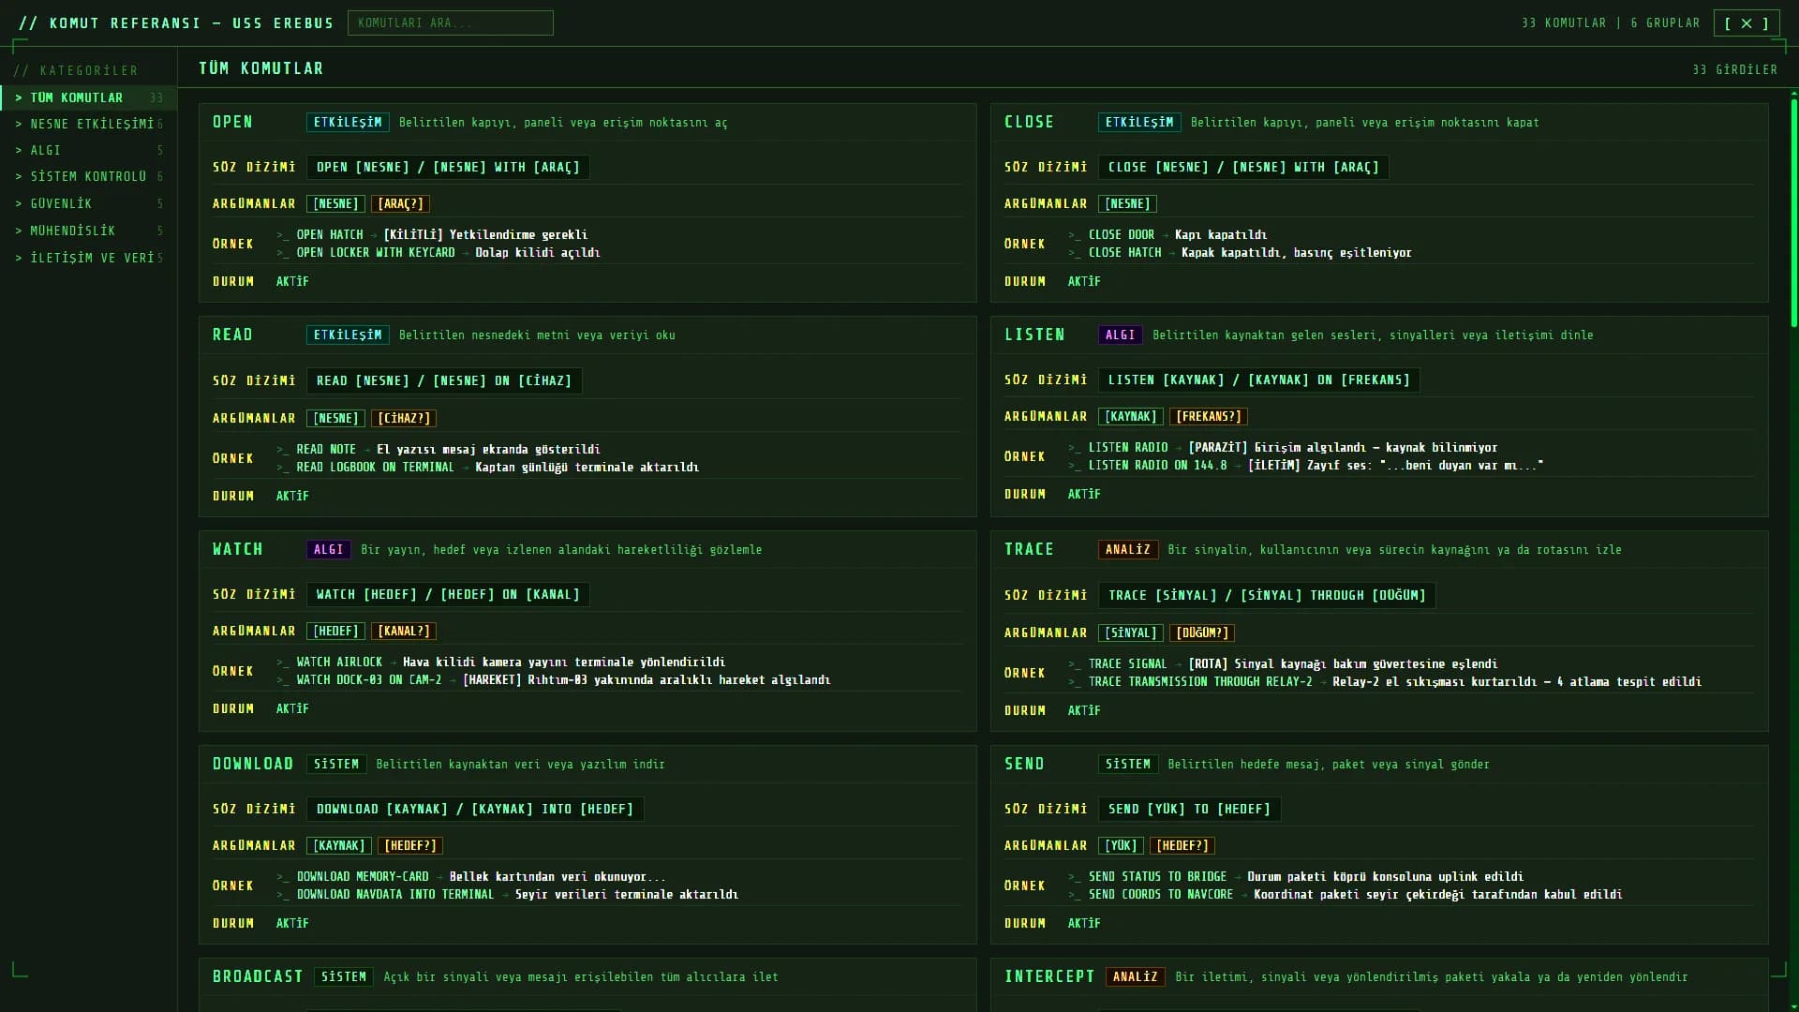The image size is (1799, 1012).
Task: Click the [FREKANS?] argument chip on LISTEN
Action: click(1209, 416)
